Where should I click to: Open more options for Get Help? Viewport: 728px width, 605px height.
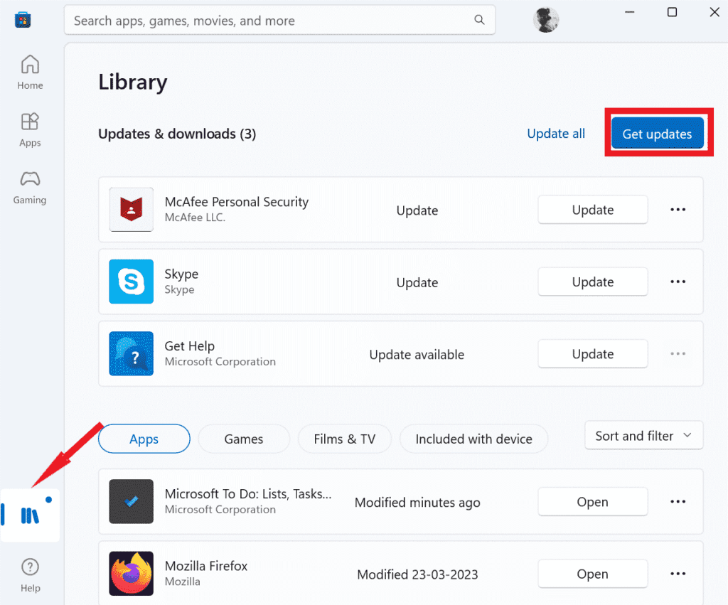pyautogui.click(x=678, y=353)
